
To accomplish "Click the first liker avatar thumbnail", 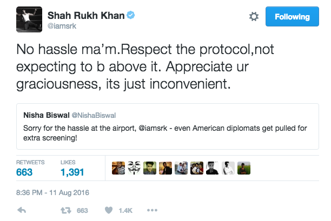I will [118, 168].
